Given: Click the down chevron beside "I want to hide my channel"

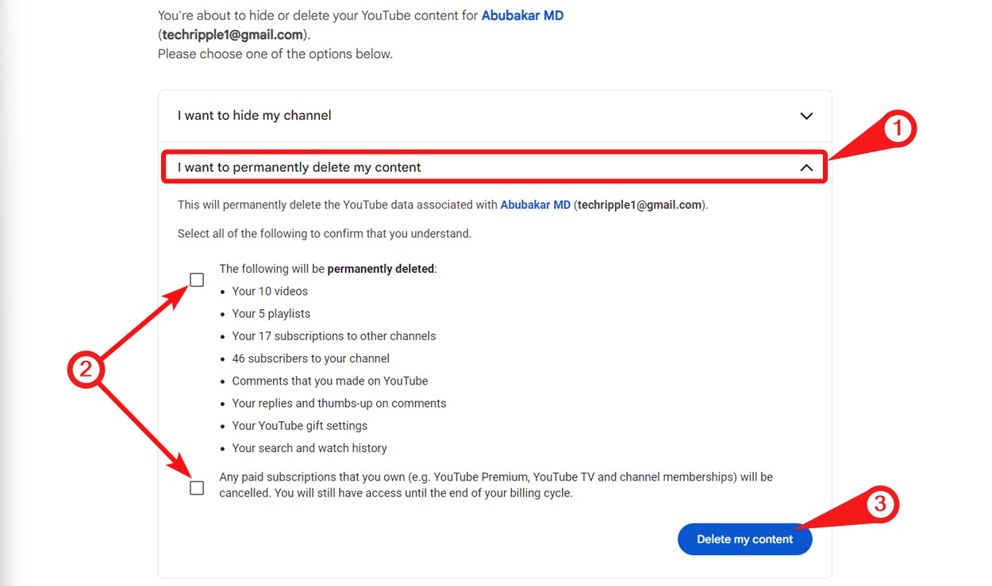Looking at the screenshot, I should (806, 116).
